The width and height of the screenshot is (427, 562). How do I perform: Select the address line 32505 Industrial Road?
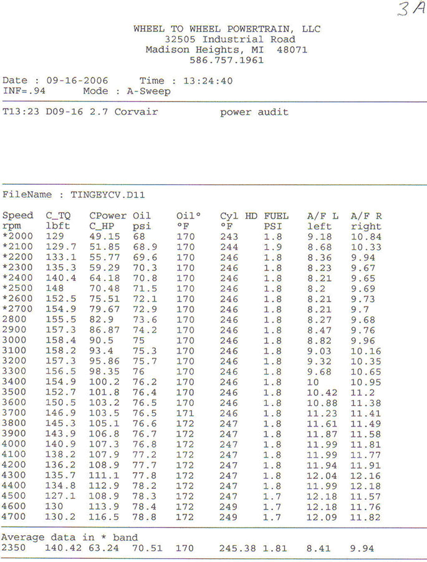tap(230, 39)
